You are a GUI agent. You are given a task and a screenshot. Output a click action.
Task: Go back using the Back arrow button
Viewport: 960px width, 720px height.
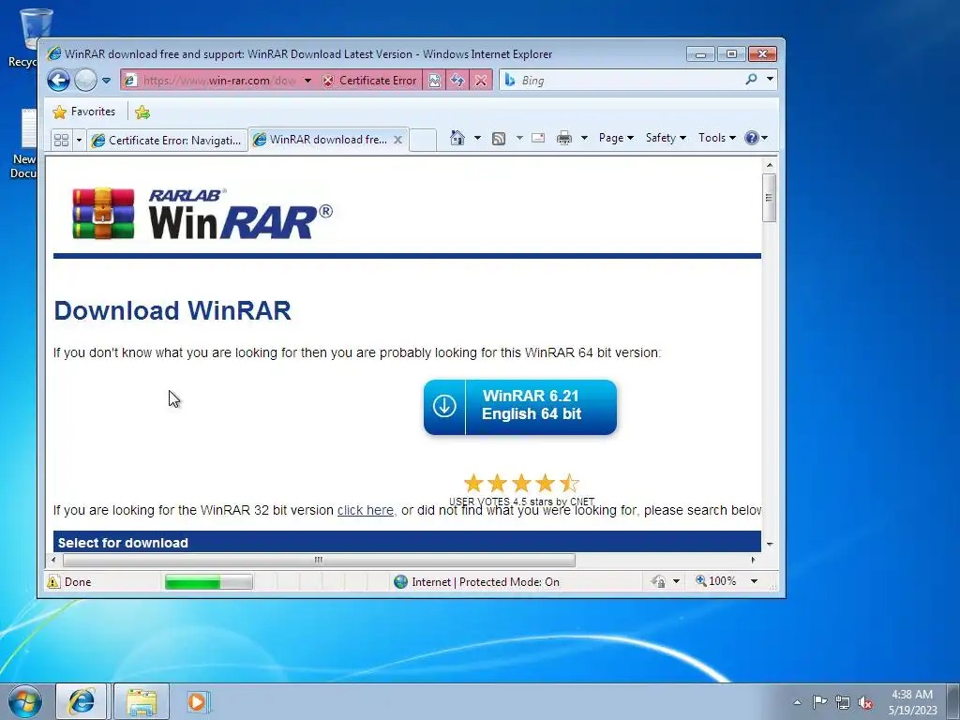click(x=58, y=81)
